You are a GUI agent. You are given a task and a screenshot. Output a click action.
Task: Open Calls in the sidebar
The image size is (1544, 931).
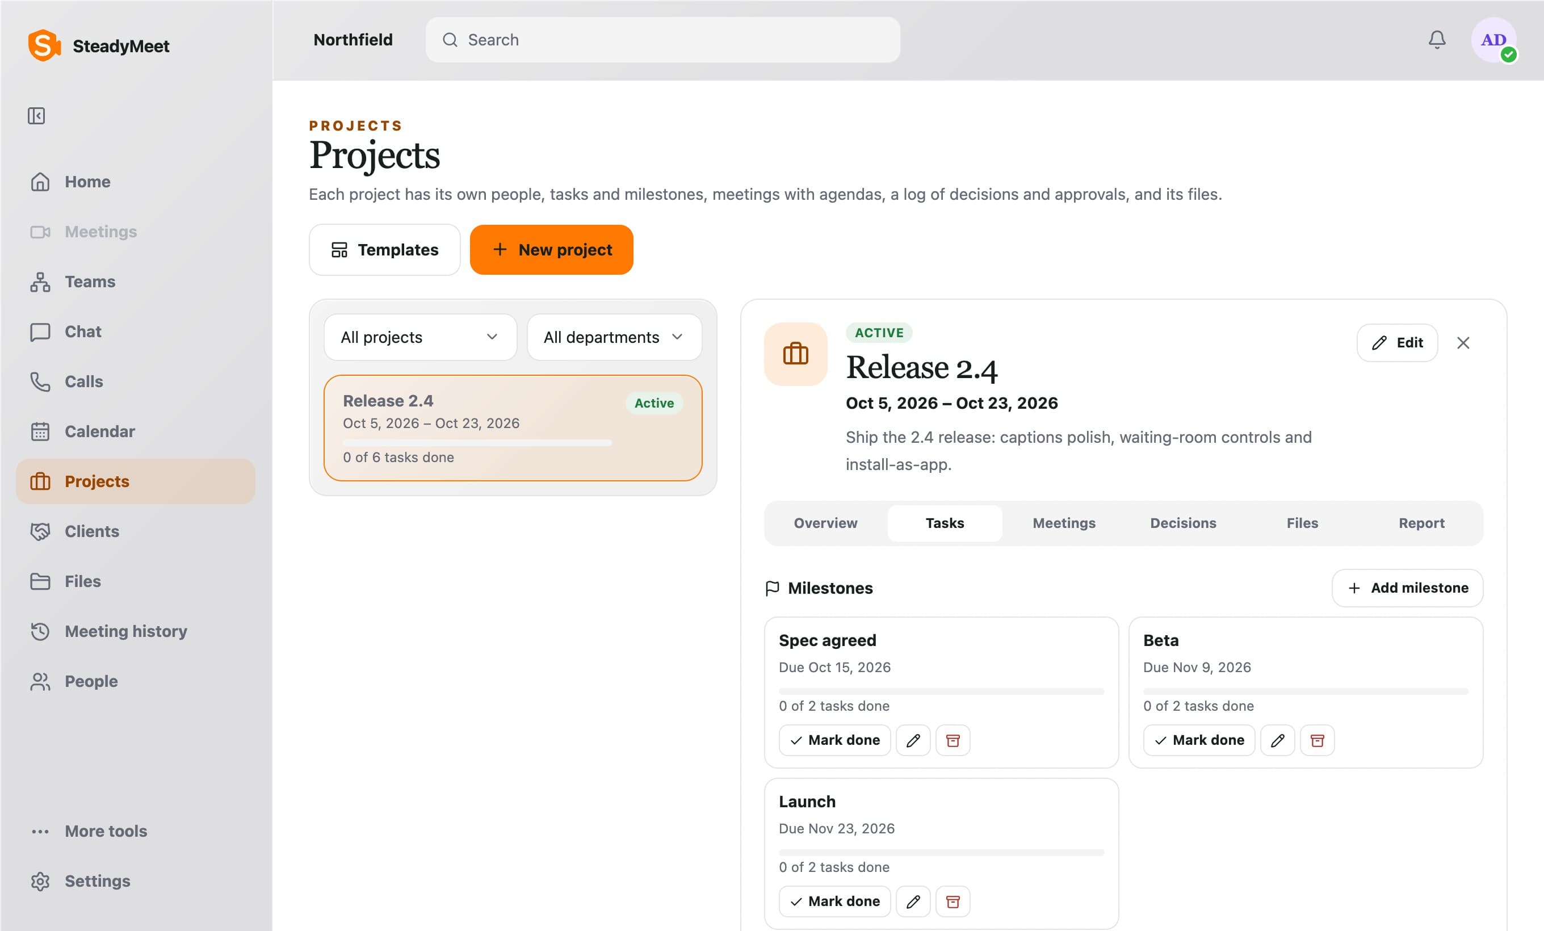click(135, 381)
